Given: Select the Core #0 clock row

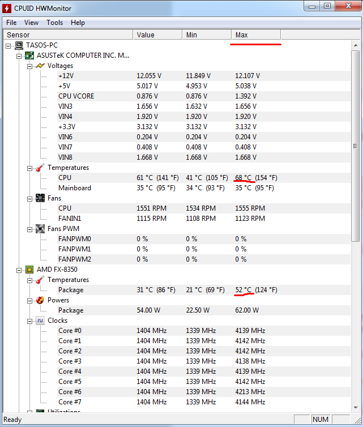Looking at the screenshot, I should click(204, 331).
